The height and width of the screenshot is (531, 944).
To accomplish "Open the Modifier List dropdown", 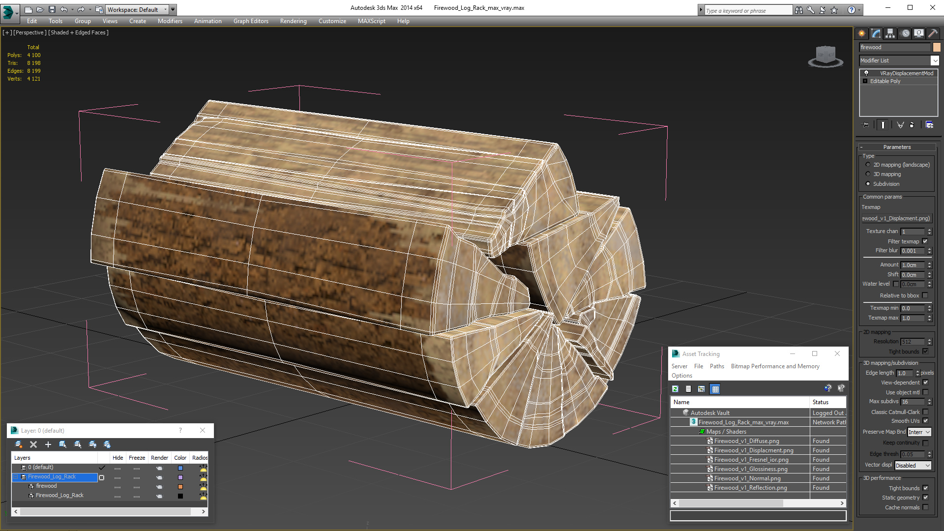I will (x=899, y=60).
